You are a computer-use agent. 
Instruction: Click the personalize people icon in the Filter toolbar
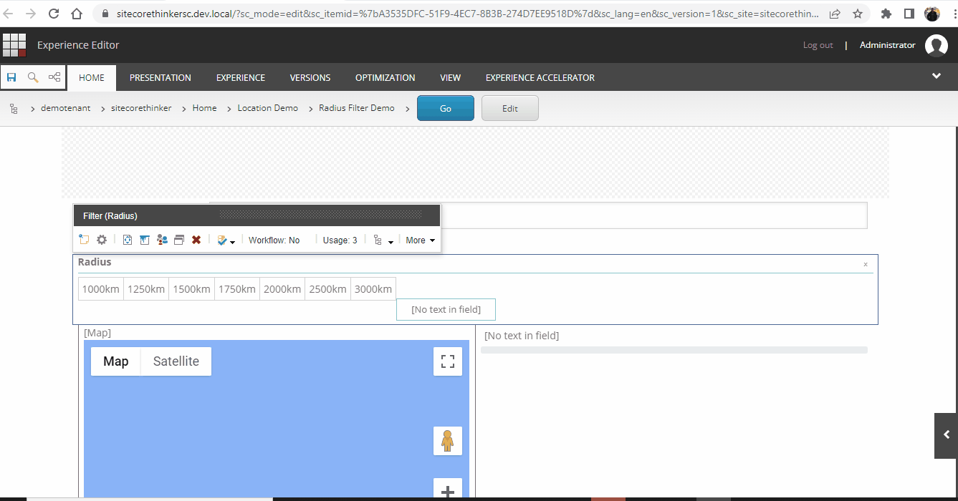pos(162,240)
